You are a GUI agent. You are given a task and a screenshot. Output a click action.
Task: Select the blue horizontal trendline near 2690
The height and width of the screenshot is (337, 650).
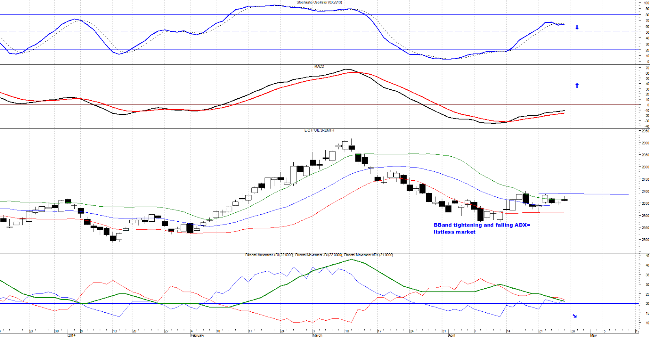click(x=584, y=194)
